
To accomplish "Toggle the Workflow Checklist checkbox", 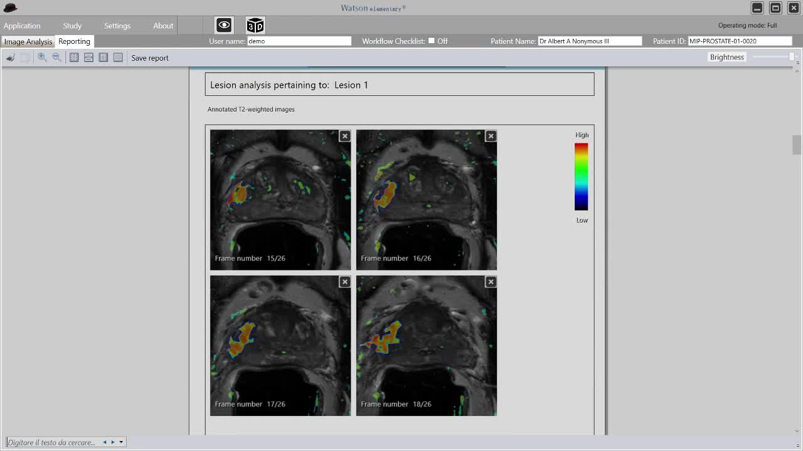I will tap(431, 41).
